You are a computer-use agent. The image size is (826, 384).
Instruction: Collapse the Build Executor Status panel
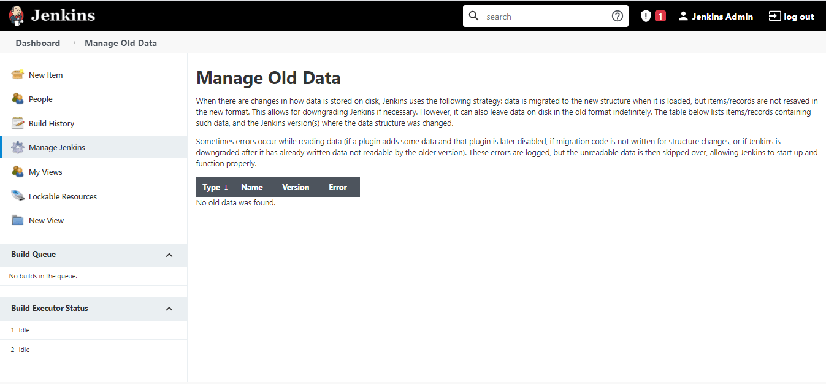(x=169, y=309)
